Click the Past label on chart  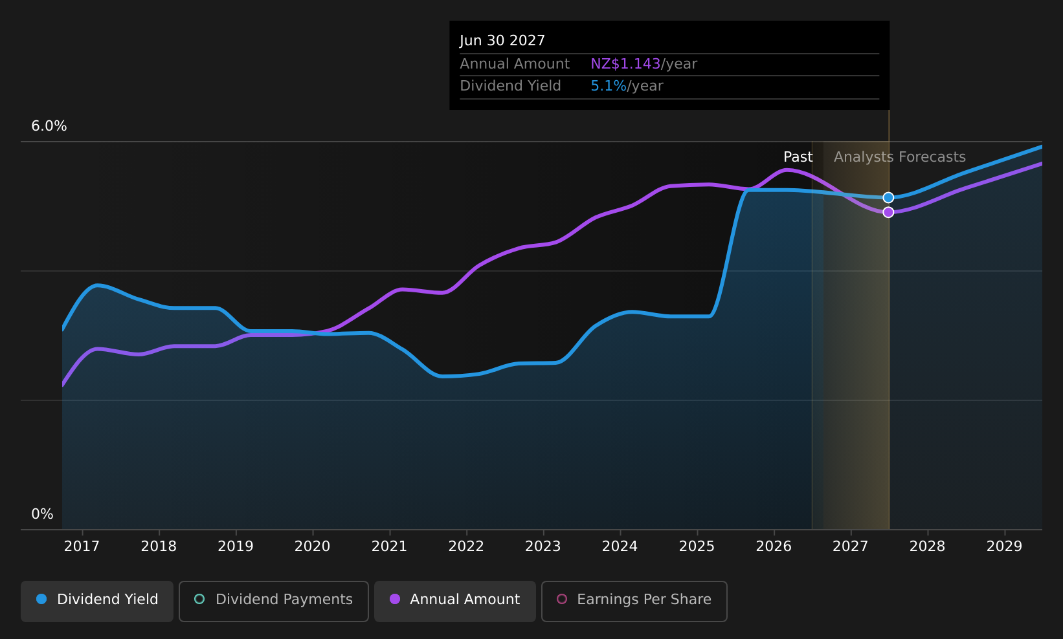tap(798, 157)
